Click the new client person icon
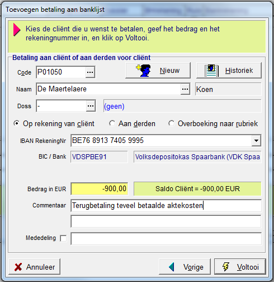This screenshot has width=274, height=282. 143,71
